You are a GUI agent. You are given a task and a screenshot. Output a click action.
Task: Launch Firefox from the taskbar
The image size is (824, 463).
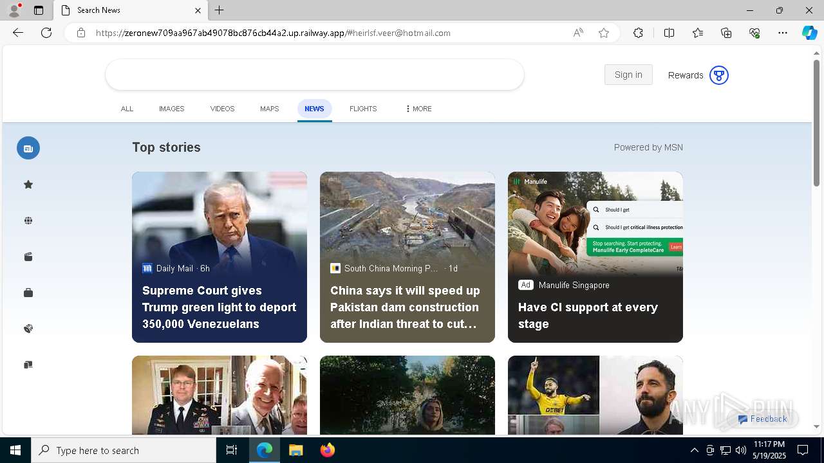tap(327, 450)
